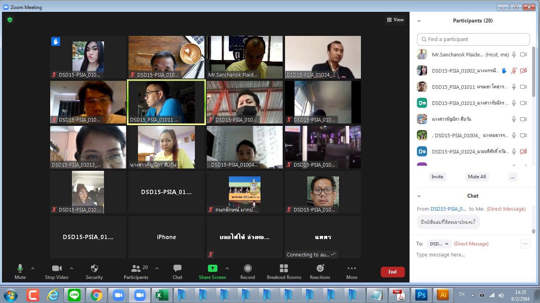540x303 pixels.
Task: Open the Reactions emoji icon
Action: coord(320,269)
